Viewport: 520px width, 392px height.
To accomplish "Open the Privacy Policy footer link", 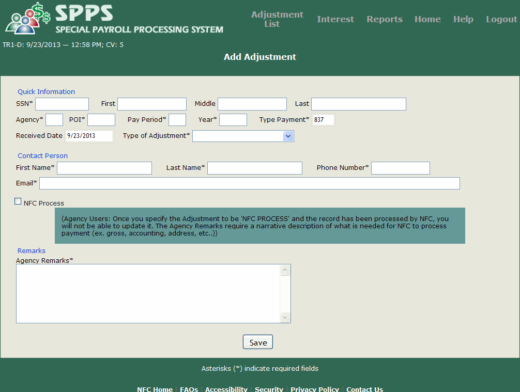I will pyautogui.click(x=315, y=389).
